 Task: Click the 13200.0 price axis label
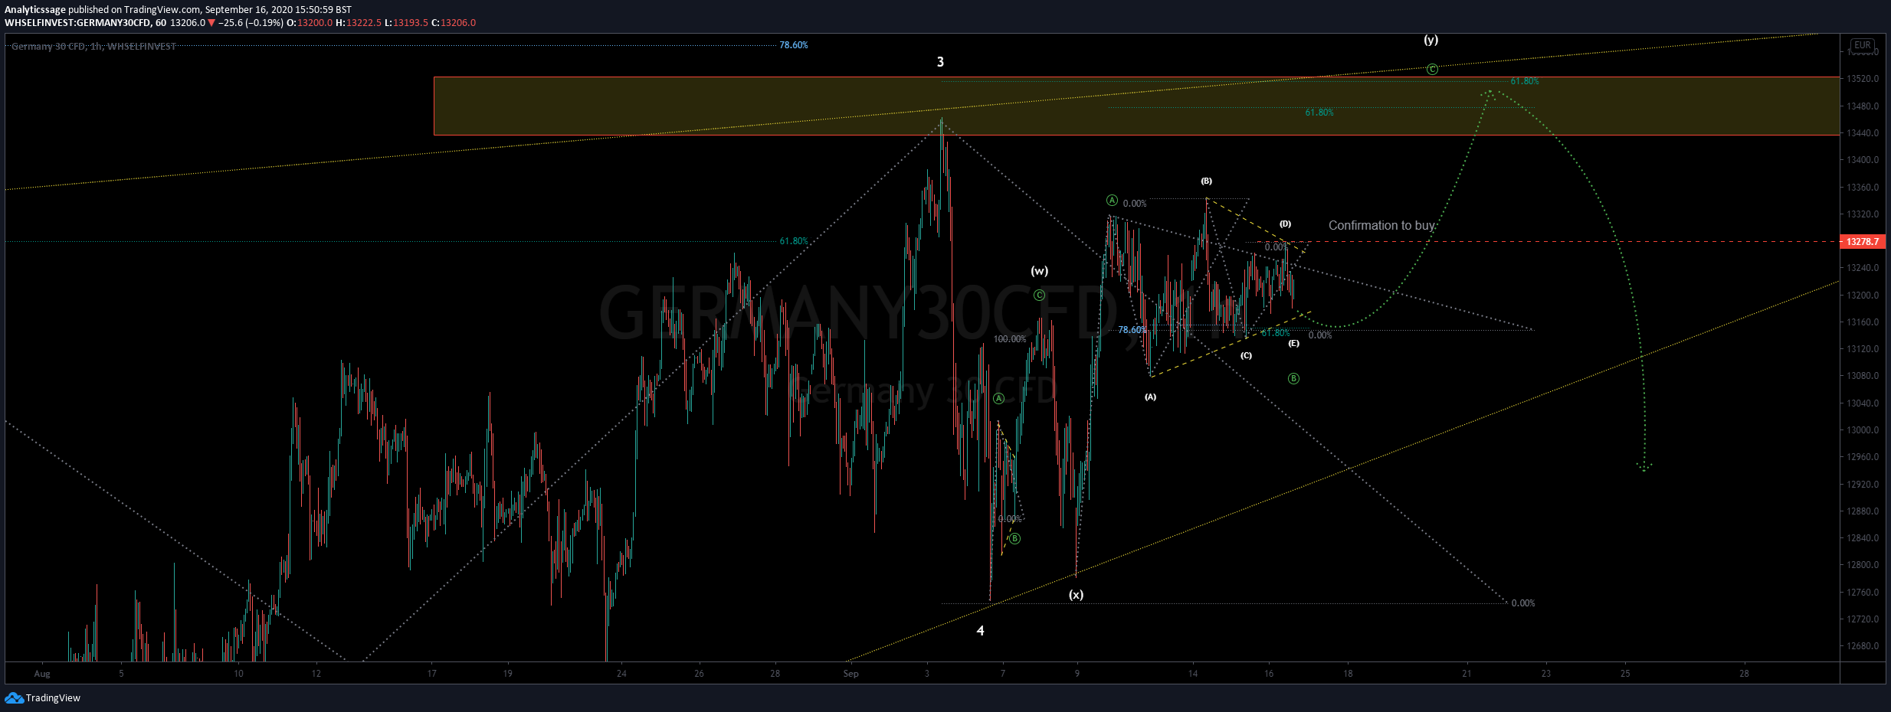pos(1862,296)
